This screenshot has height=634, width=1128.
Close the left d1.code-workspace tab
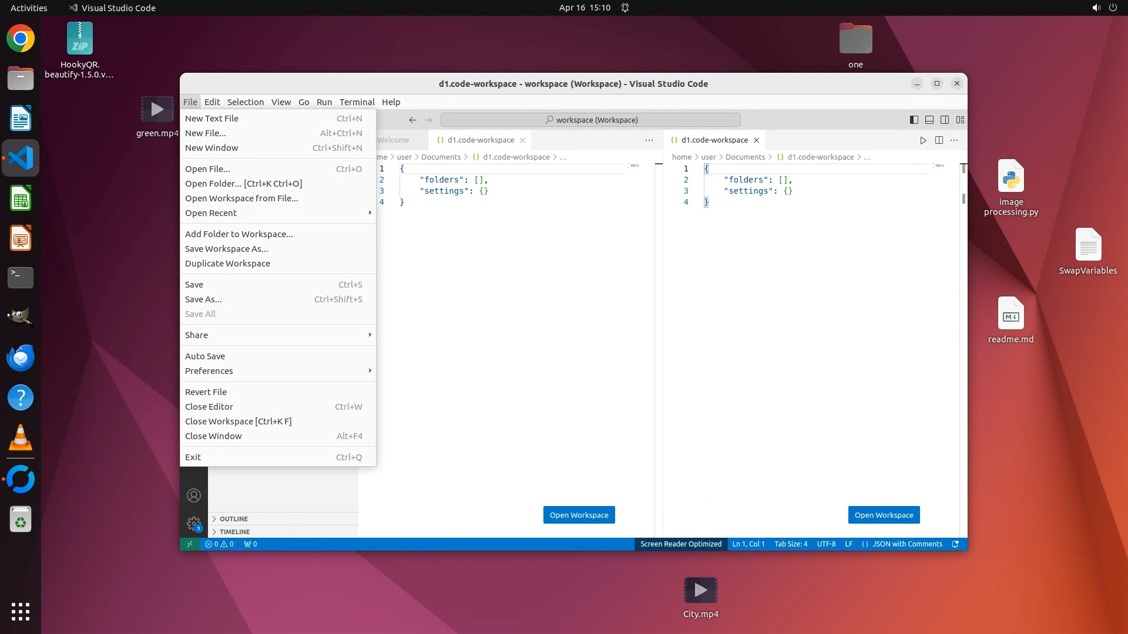522,140
